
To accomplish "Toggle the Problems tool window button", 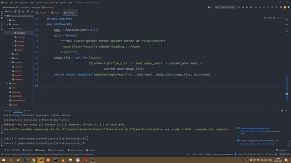I will 27,150.
